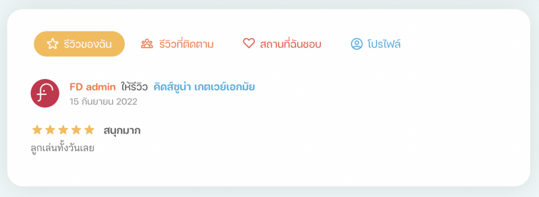Open the รีวิวของฉัน tab label
This screenshot has height=197, width=539.
88,44
